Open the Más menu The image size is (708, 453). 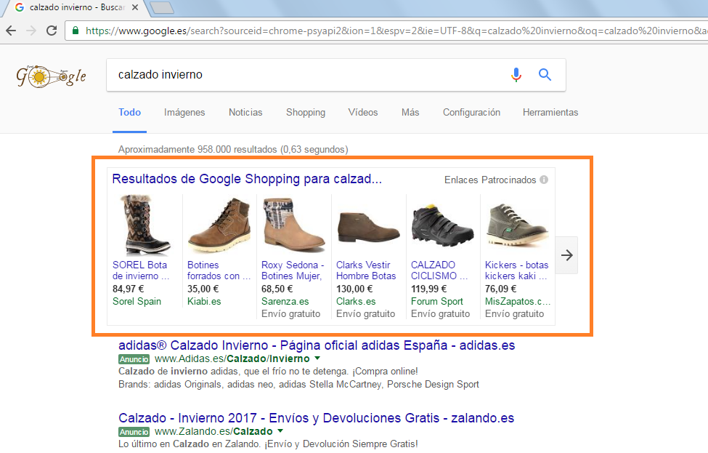coord(410,112)
